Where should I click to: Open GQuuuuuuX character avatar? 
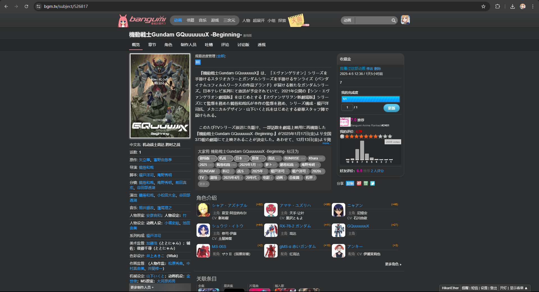tap(339, 230)
